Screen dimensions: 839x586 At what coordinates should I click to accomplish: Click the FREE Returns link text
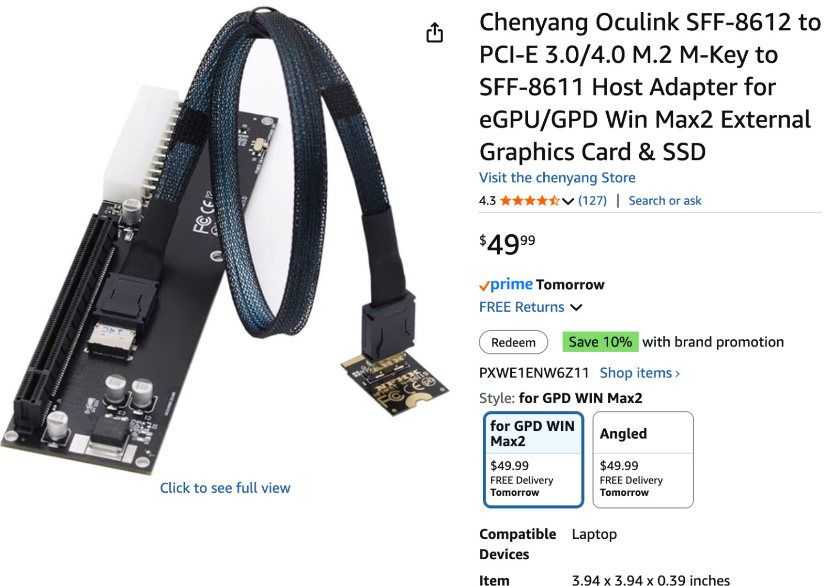[521, 307]
